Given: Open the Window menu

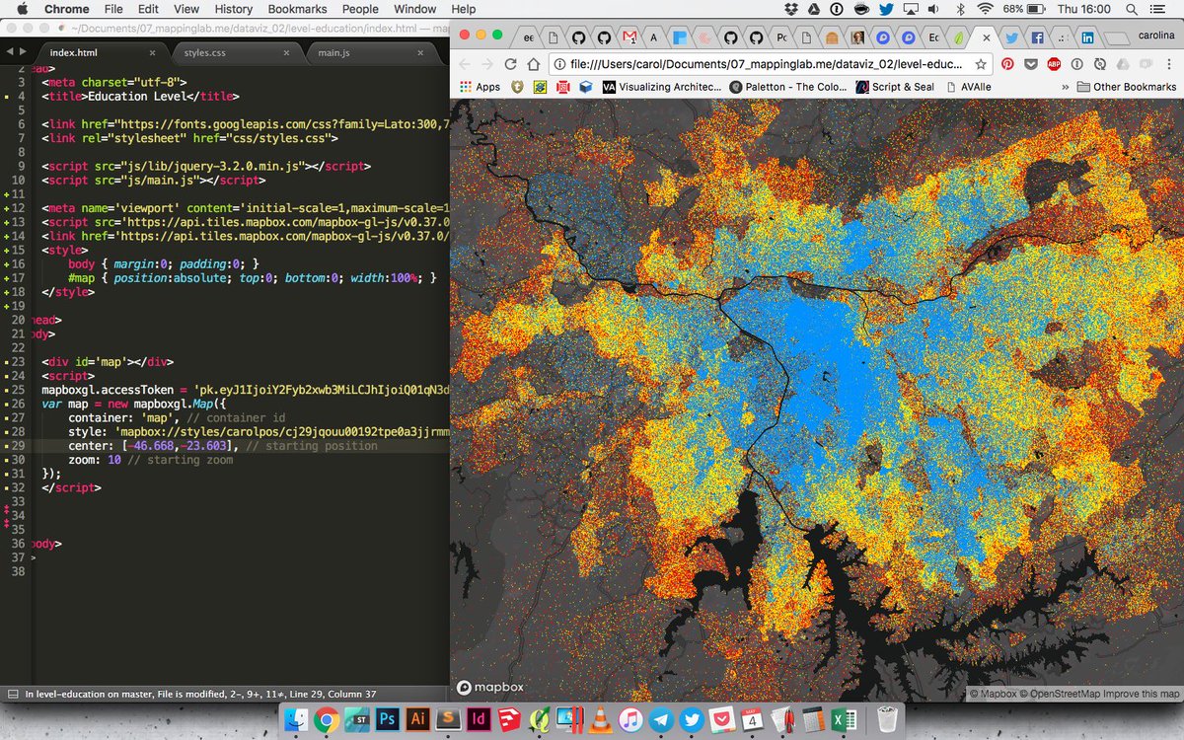Looking at the screenshot, I should coord(415,9).
